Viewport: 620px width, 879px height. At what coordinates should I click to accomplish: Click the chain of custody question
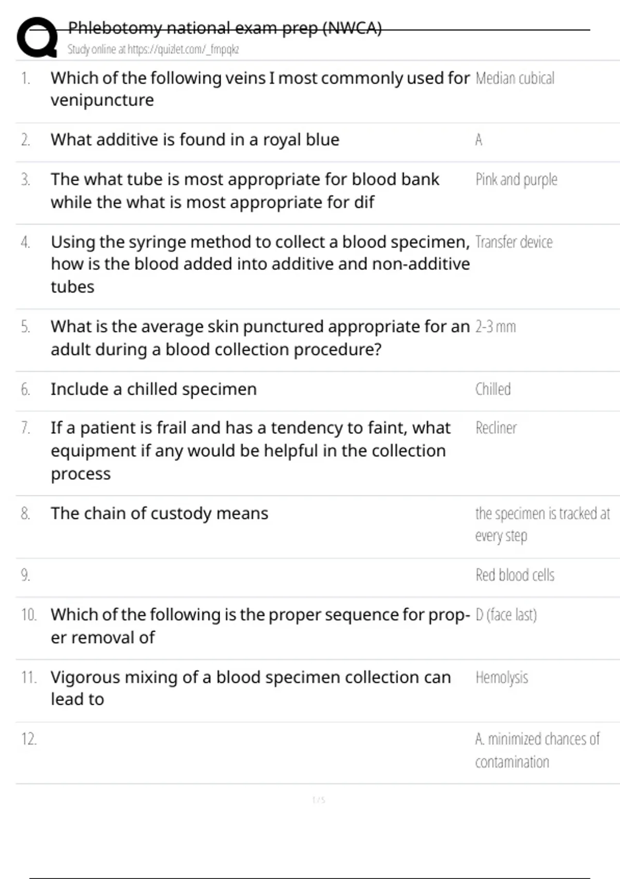point(159,513)
